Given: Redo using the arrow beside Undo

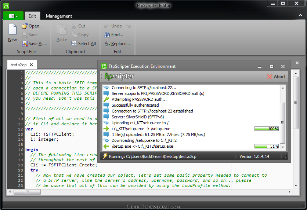Looking at the screenshot, I should (x=128, y=26).
